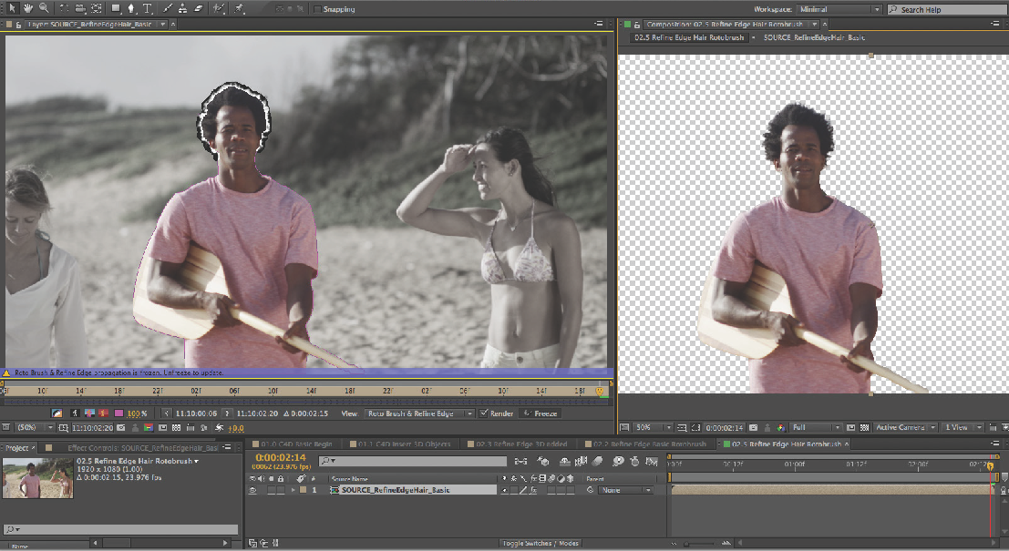The height and width of the screenshot is (551, 1009).
Task: Choose the Pen tool
Action: [x=130, y=8]
